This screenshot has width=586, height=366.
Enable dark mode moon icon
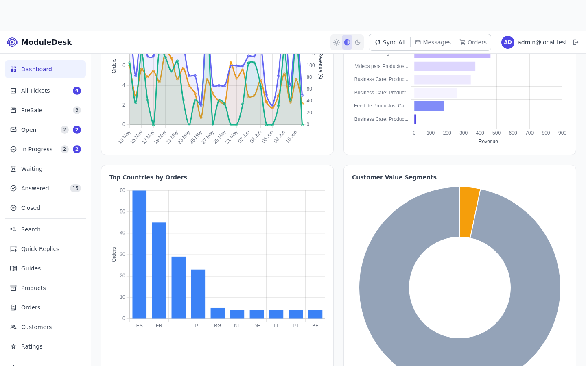[x=358, y=42]
